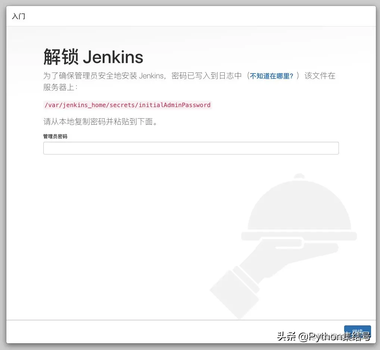380x350 pixels.
Task: Click the 解锁 Jenkins page title
Action: (x=93, y=57)
